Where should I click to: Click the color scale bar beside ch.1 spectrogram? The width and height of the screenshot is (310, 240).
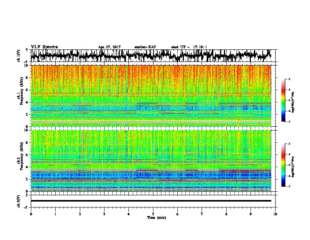tap(283, 100)
